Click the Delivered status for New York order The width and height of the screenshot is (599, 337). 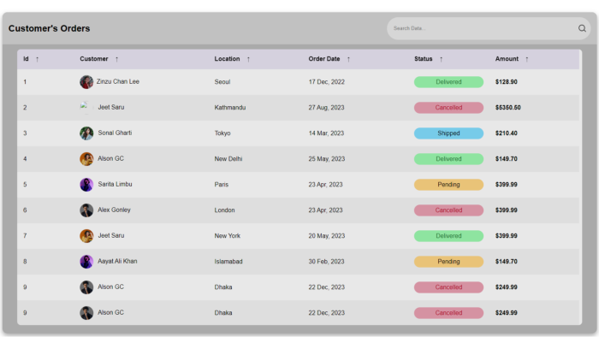pyautogui.click(x=448, y=236)
